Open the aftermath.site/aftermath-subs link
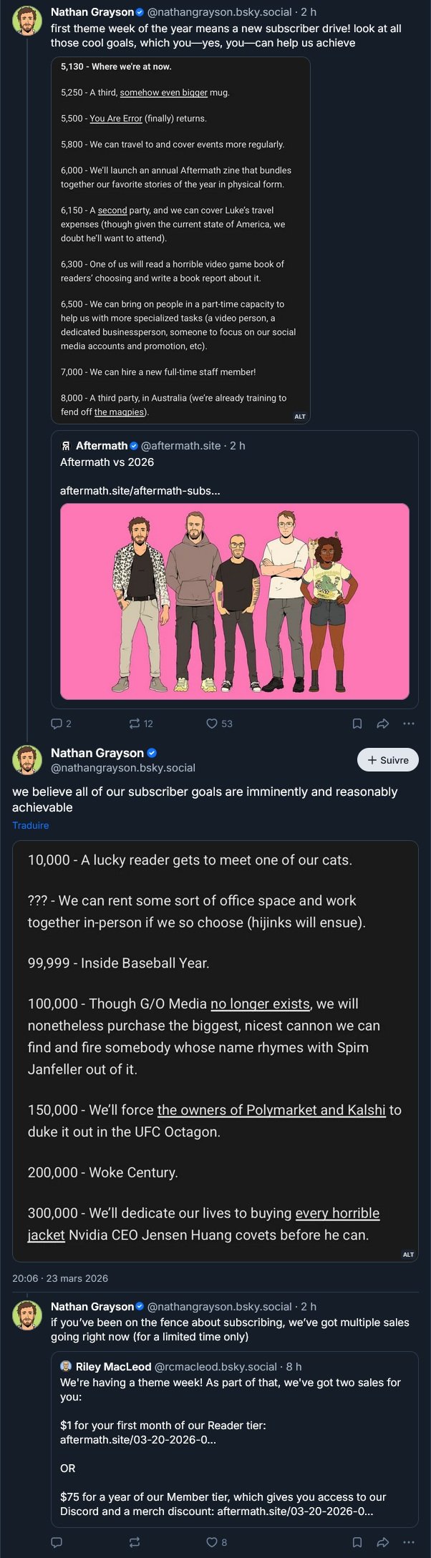Screen dimensions: 431x1558 [140, 490]
